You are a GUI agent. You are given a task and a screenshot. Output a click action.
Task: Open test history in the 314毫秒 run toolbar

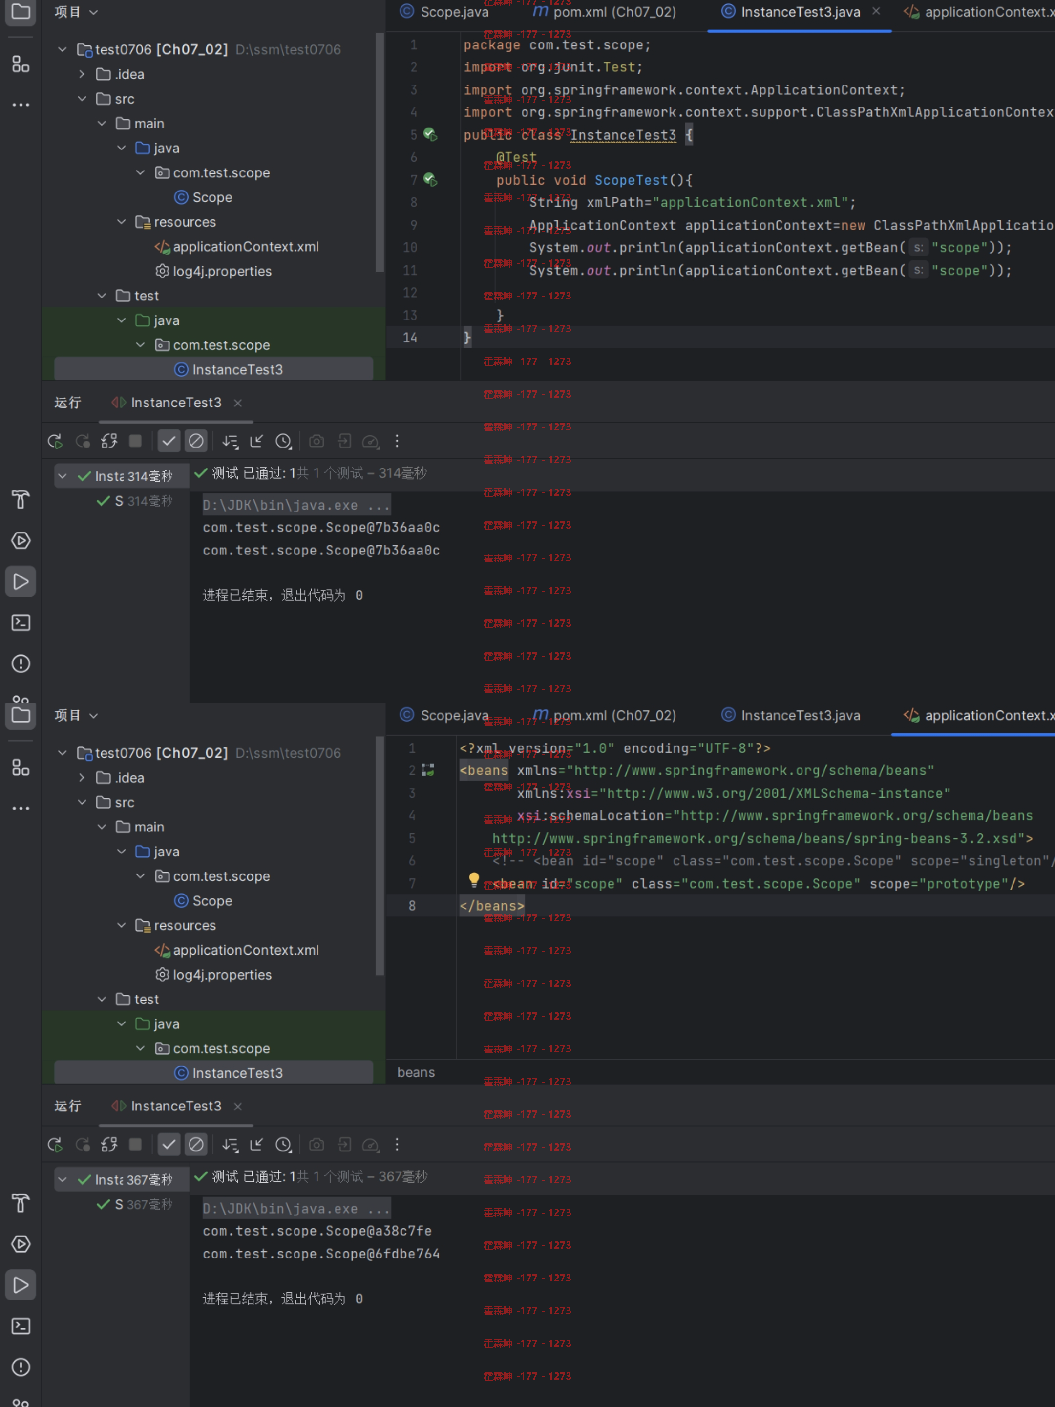284,441
